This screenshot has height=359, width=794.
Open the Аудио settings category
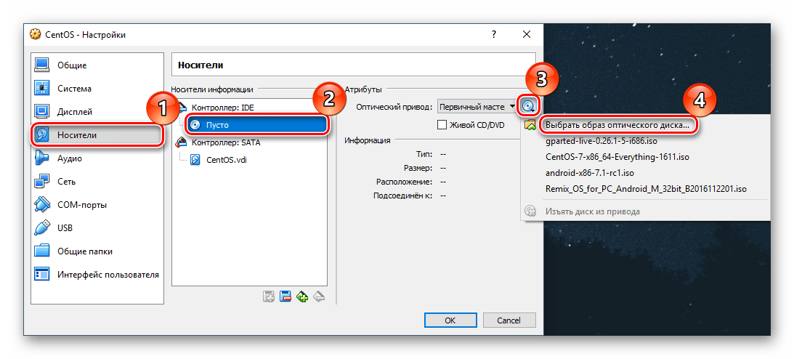point(97,158)
